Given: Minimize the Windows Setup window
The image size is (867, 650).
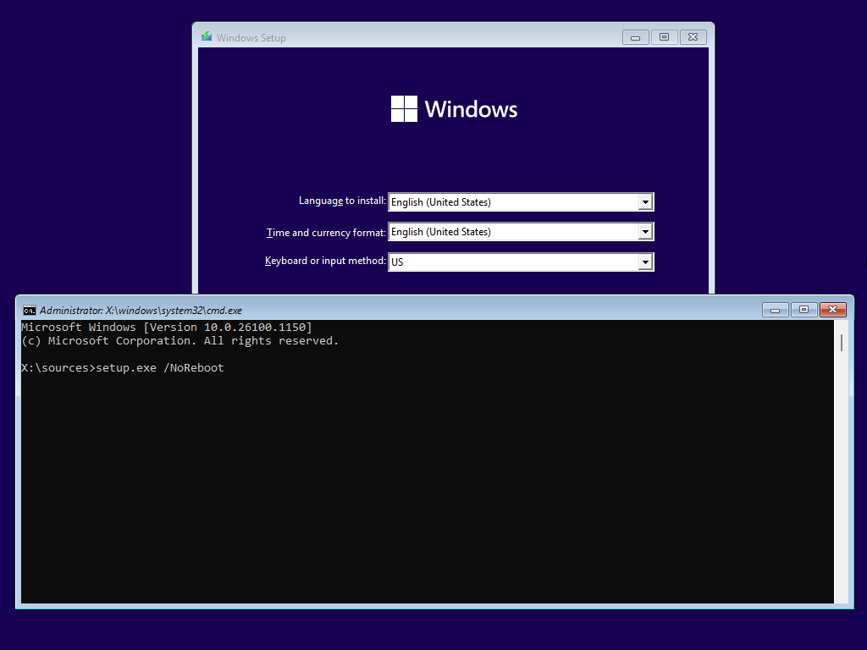Looking at the screenshot, I should [x=635, y=36].
